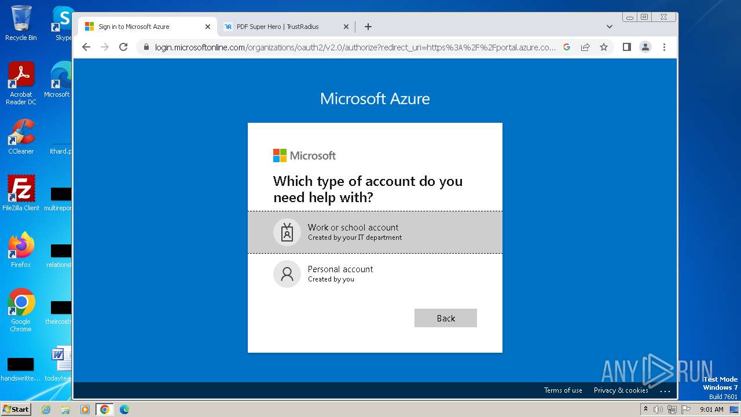Share this page icon

(x=585, y=47)
